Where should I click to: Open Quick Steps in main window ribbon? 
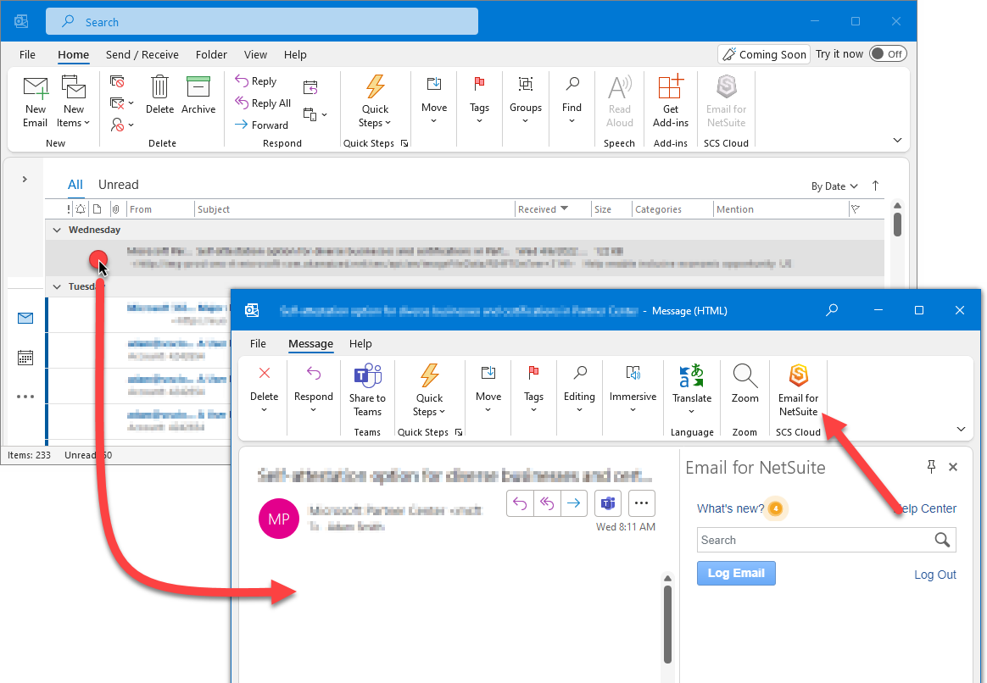(375, 102)
